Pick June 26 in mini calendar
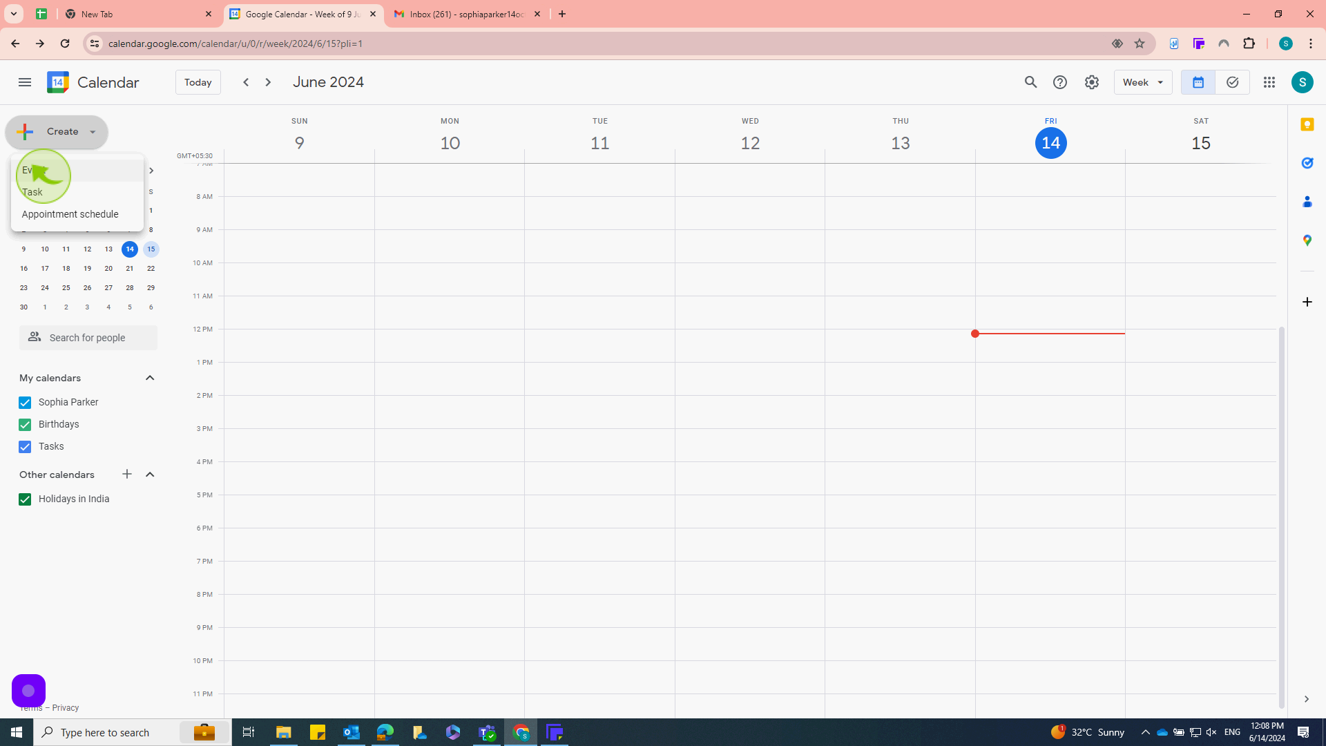Viewport: 1326px width, 746px height. (x=87, y=288)
